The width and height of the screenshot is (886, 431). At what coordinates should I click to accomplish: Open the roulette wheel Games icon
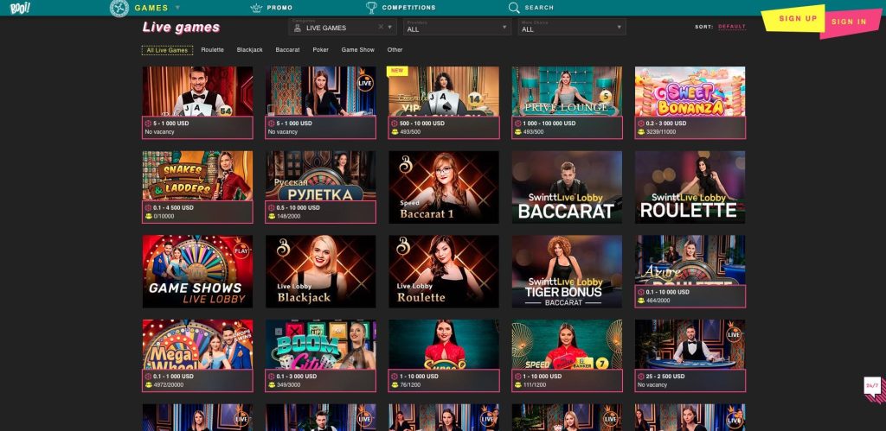pyautogui.click(x=119, y=8)
